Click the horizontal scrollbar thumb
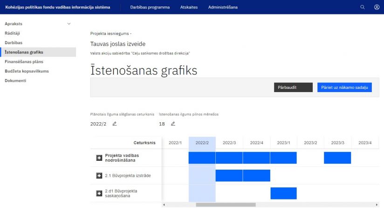Image resolution: width=384 pixels, height=212 pixels. pyautogui.click(x=226, y=205)
